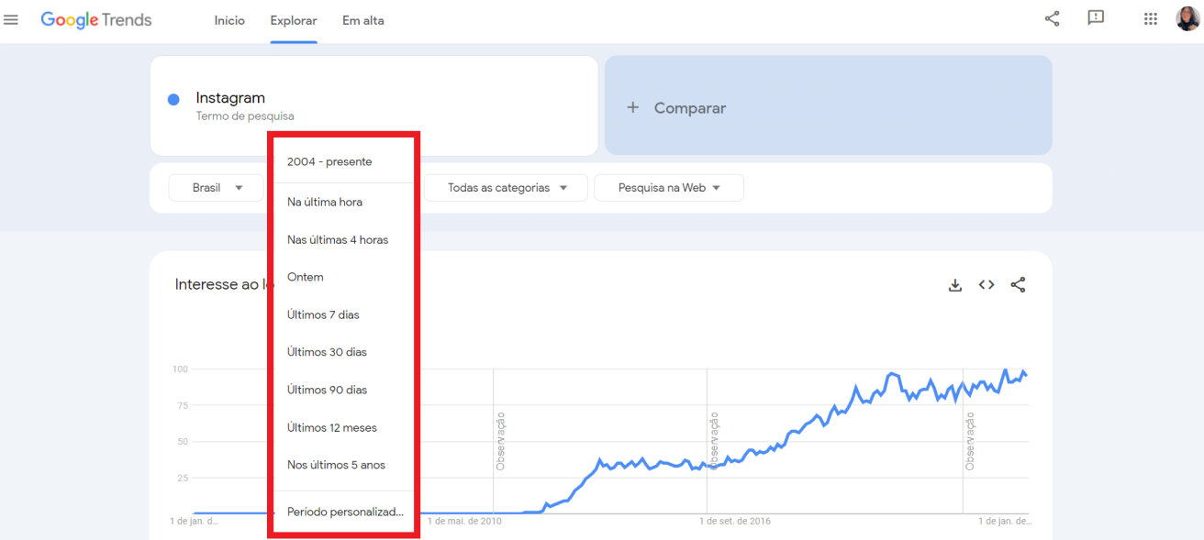The width and height of the screenshot is (1204, 540).
Task: Select Últimos 30 dias
Action: point(343,352)
